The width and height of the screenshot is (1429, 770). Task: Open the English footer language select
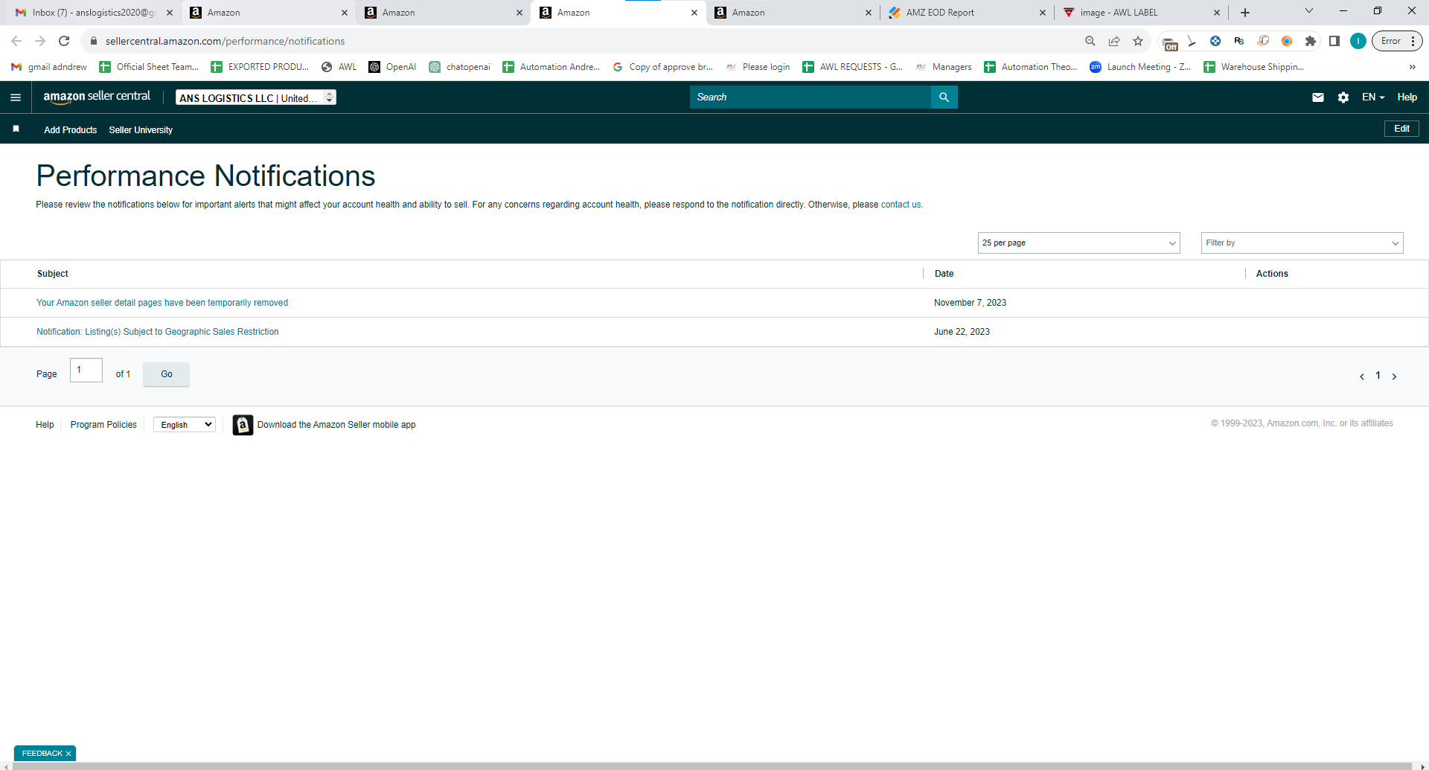click(185, 425)
